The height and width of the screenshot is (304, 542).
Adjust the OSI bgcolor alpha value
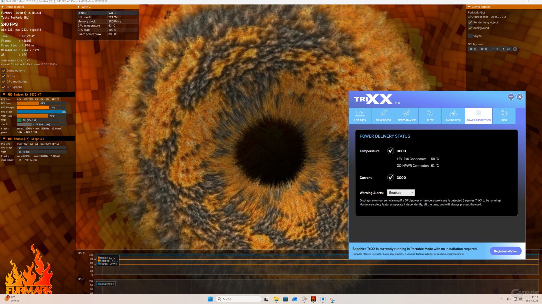pos(506,49)
